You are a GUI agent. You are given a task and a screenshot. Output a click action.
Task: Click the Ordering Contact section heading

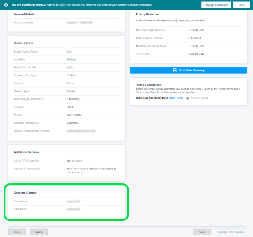coord(25,193)
